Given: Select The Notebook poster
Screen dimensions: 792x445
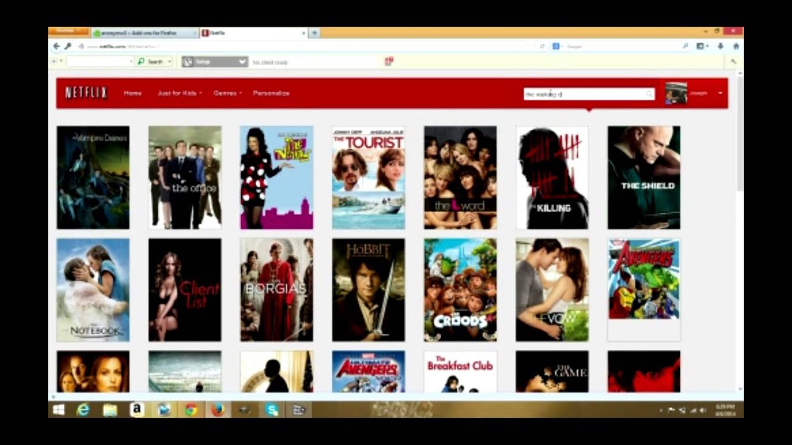Looking at the screenshot, I should [93, 290].
